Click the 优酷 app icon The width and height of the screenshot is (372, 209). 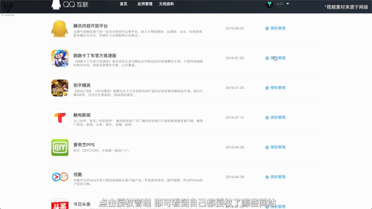60,177
